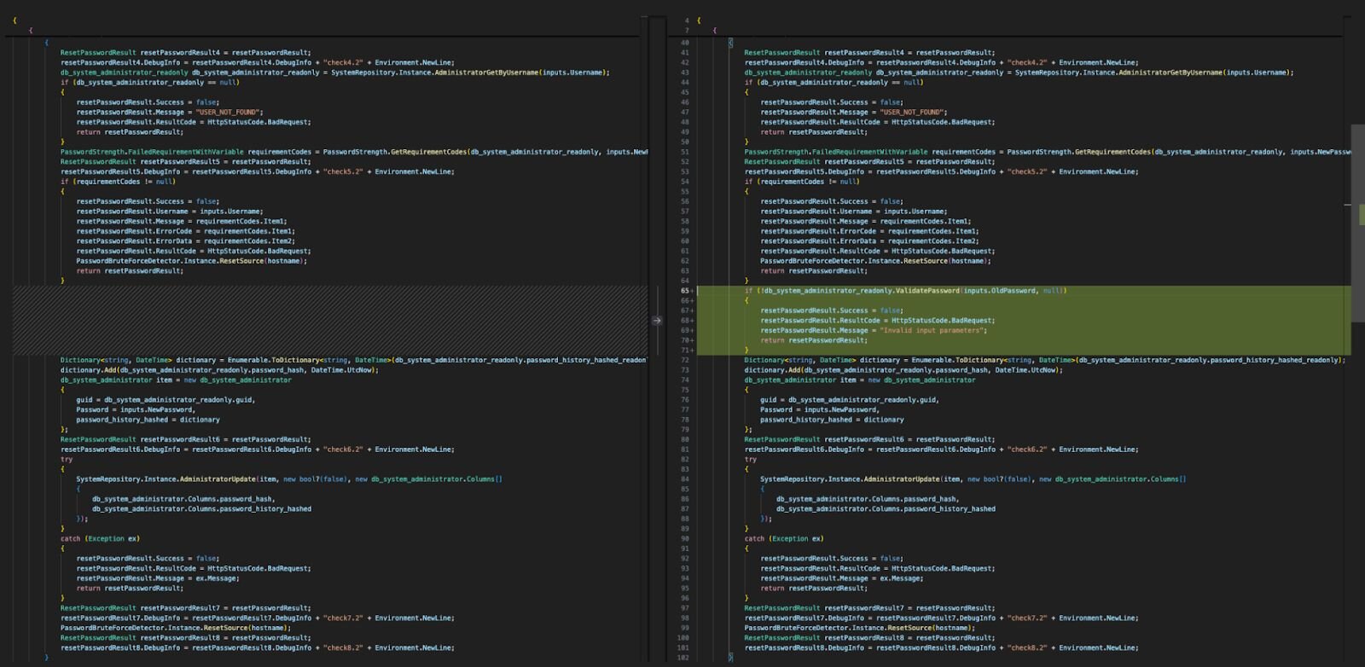
Task: Click the try keyword in the left pane
Action: pos(67,459)
